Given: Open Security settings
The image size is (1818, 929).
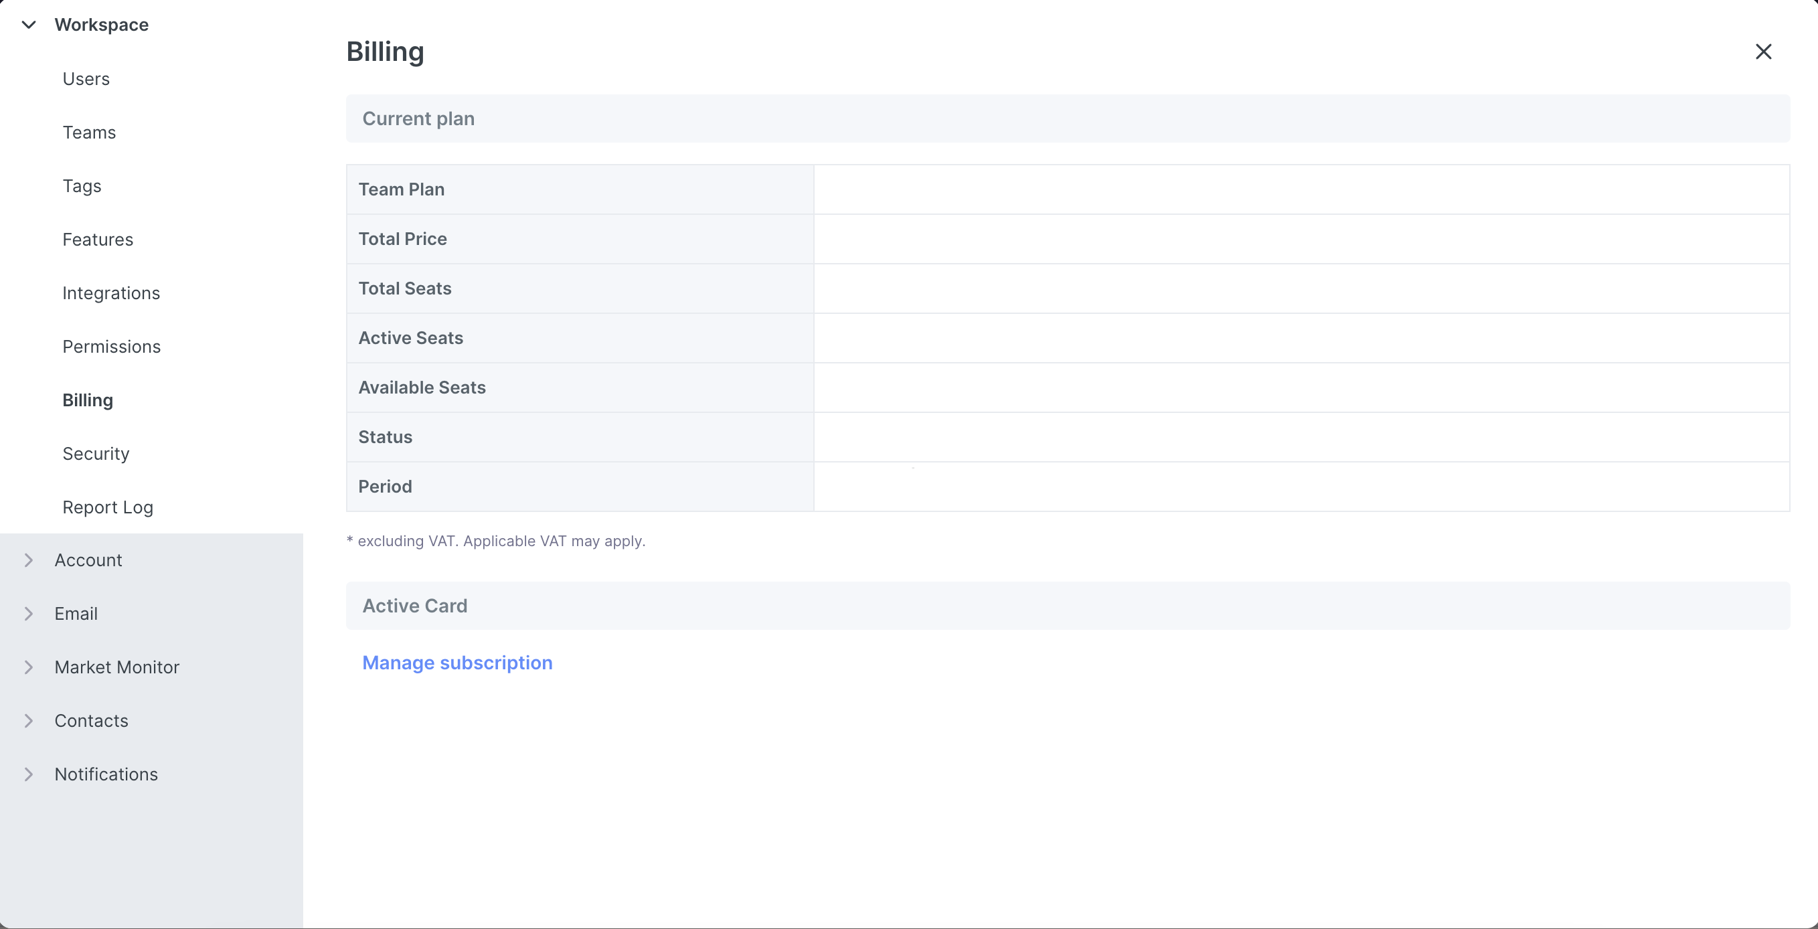Looking at the screenshot, I should [x=96, y=454].
